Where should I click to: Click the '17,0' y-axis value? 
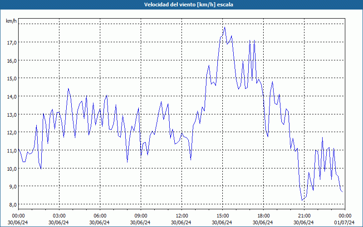12,42
